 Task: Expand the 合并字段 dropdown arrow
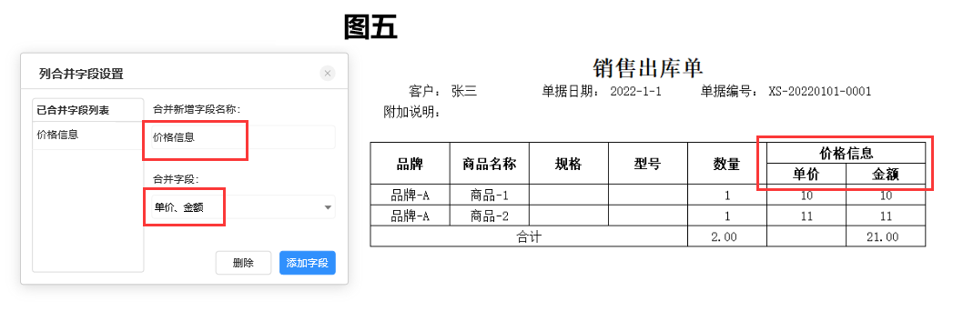[329, 207]
